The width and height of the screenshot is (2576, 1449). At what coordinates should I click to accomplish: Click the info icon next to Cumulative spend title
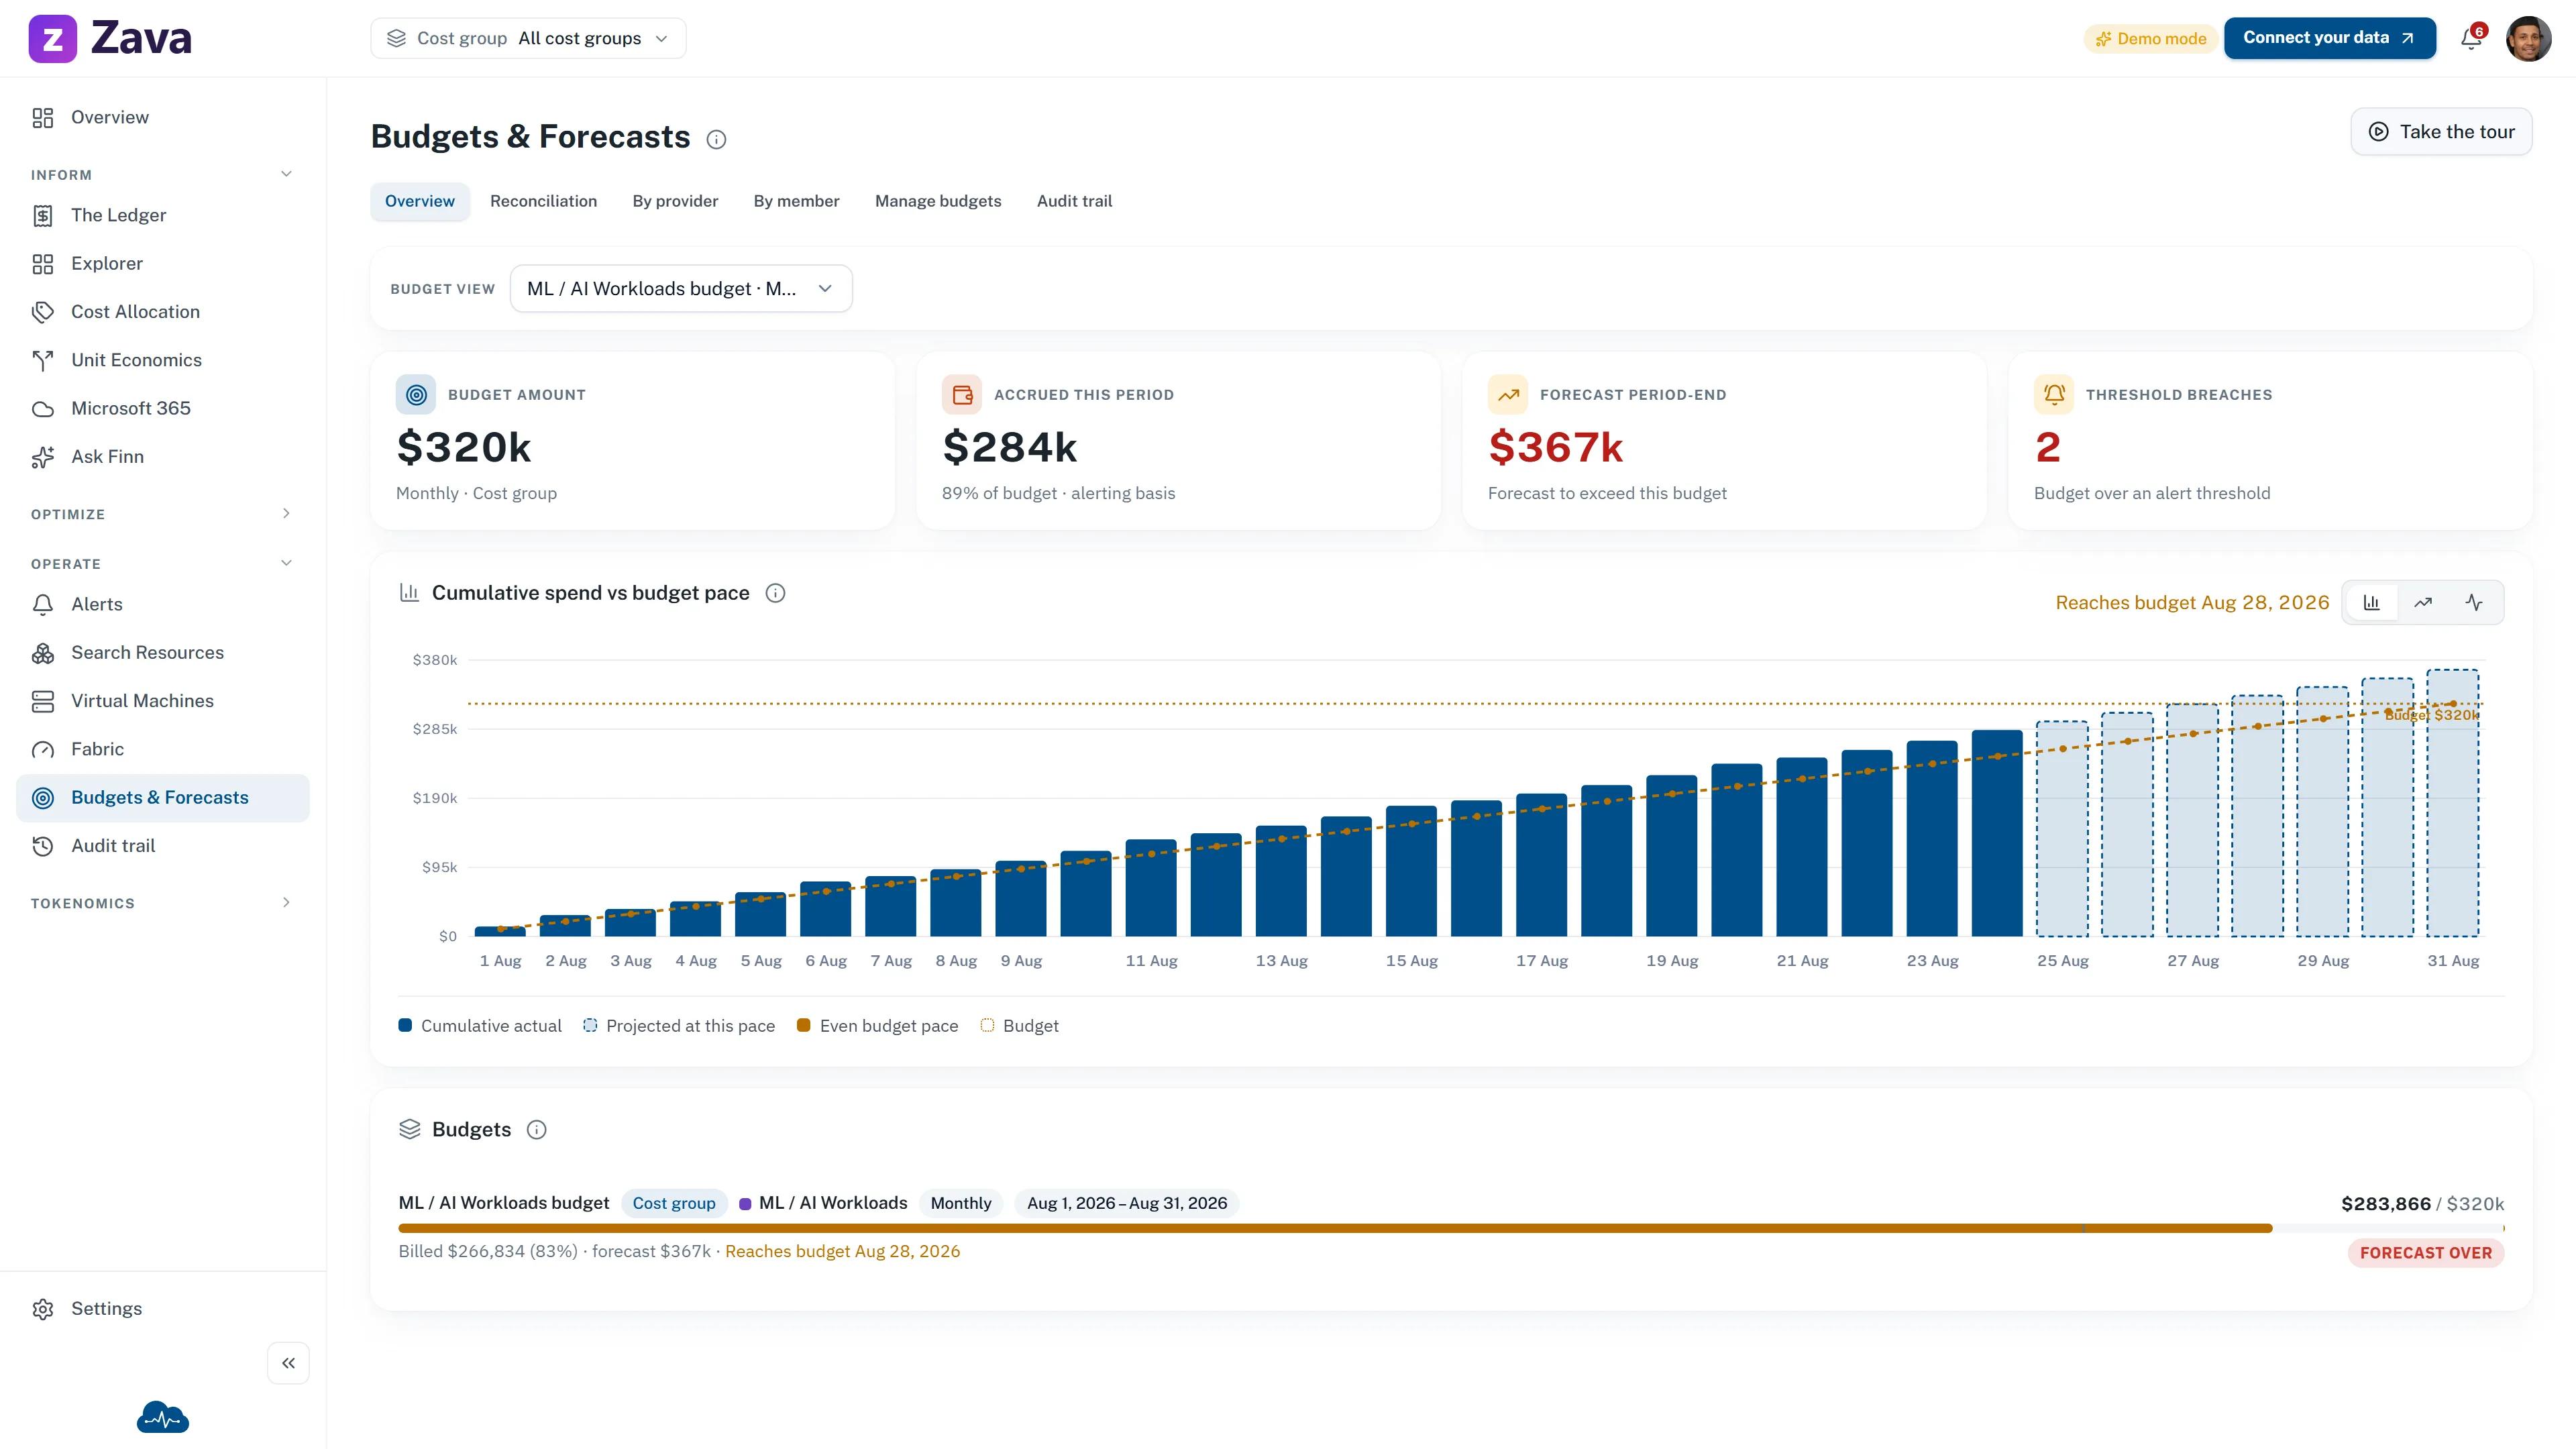[x=775, y=593]
